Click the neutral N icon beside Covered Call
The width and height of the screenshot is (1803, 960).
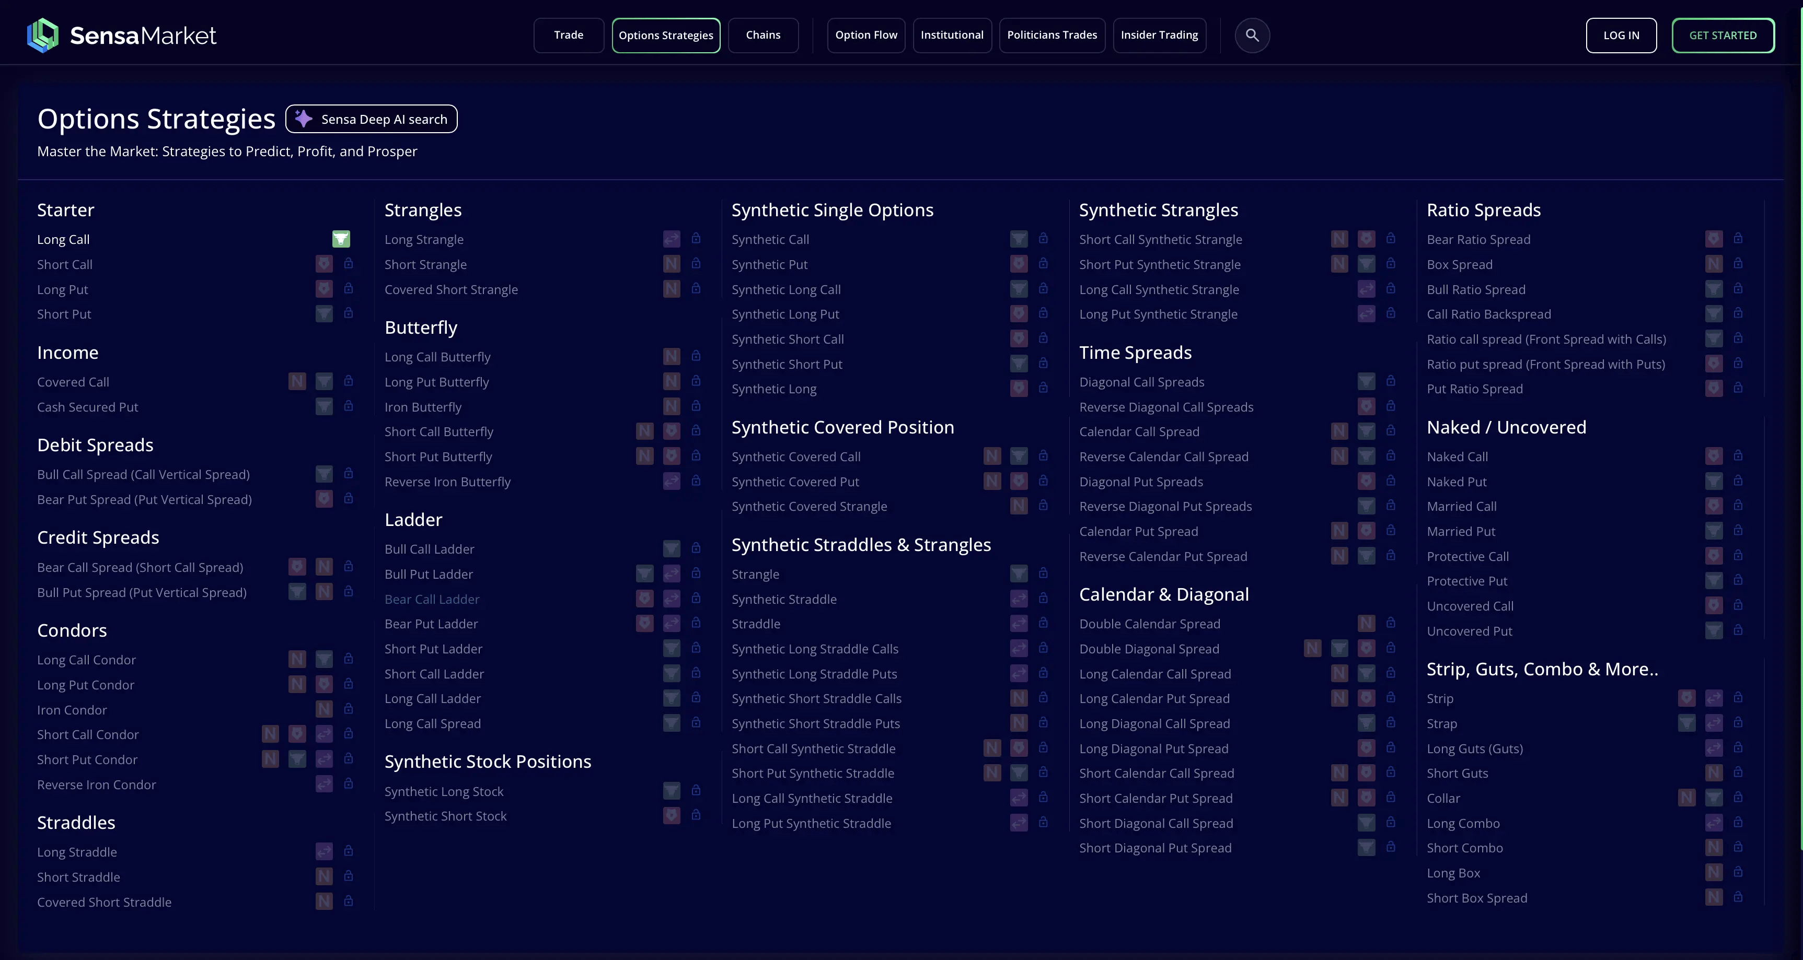(x=297, y=381)
